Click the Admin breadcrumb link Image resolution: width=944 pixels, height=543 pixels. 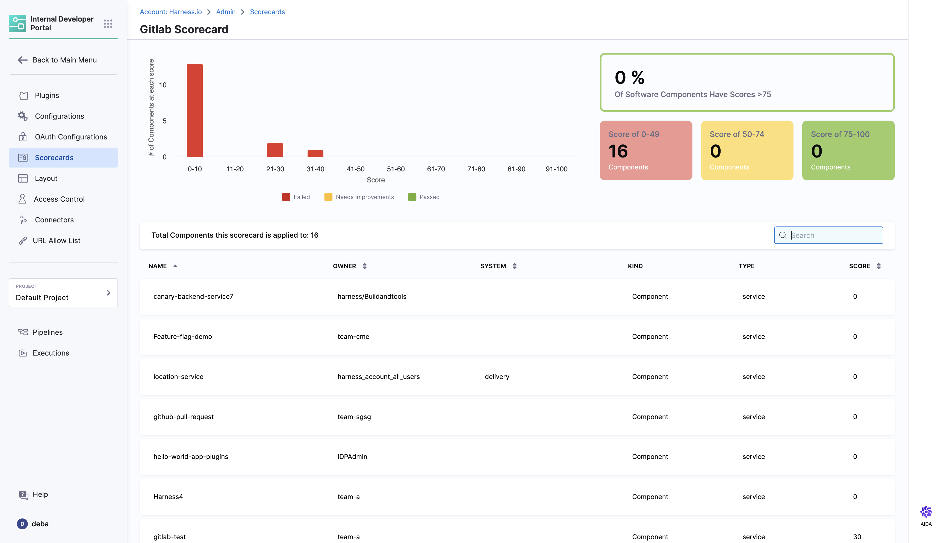pos(225,12)
